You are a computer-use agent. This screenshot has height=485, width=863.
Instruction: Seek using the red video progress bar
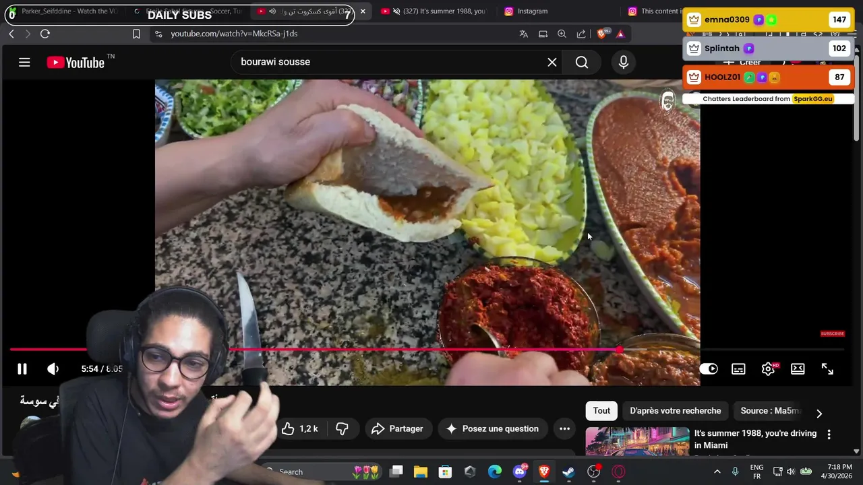tap(426, 350)
